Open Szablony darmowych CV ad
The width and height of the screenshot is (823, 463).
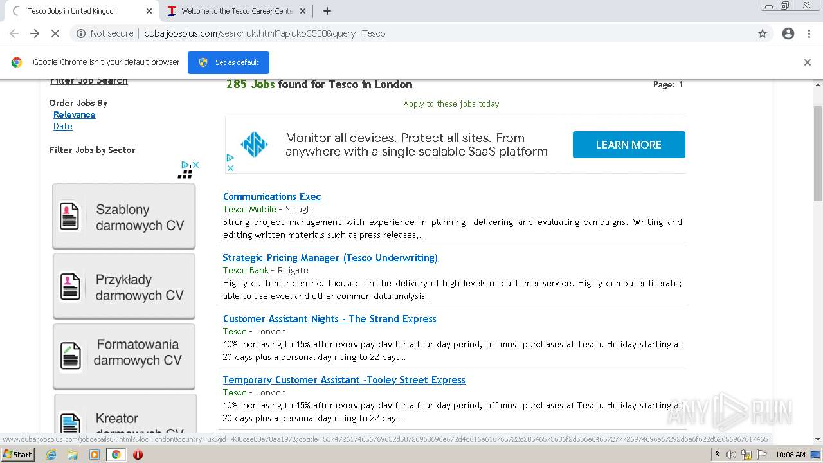(124, 216)
